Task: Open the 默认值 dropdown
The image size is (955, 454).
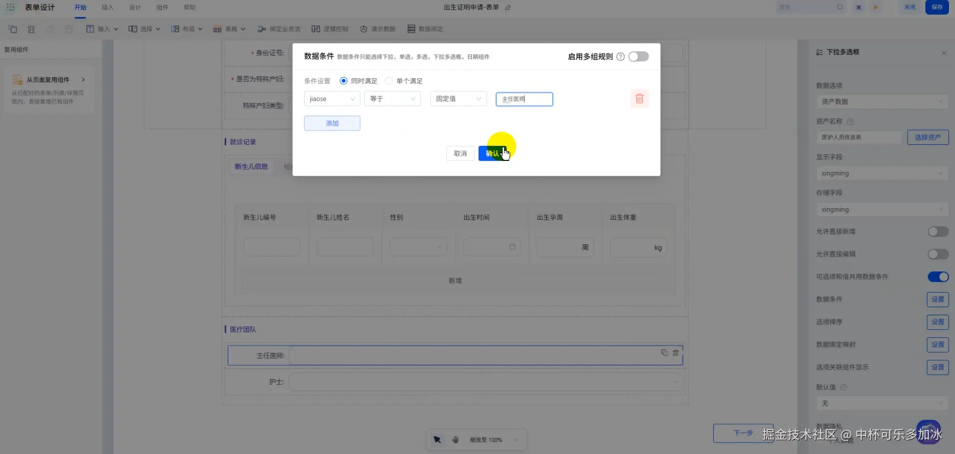Action: (882, 404)
